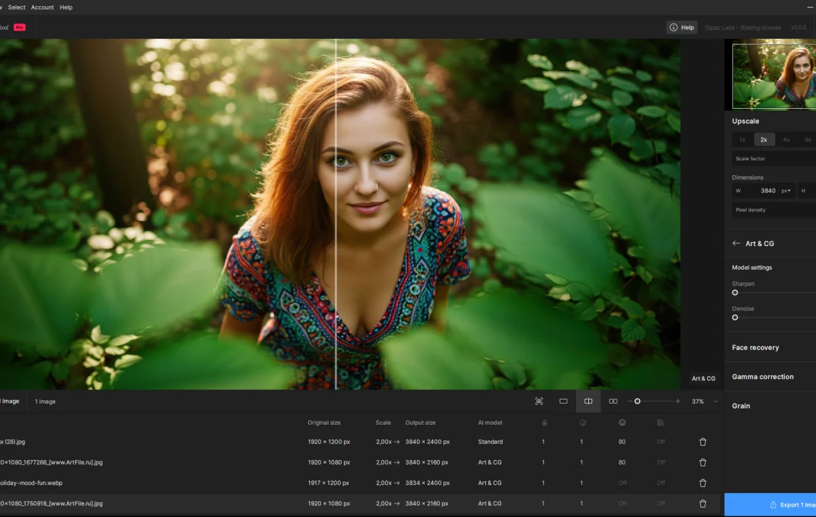This screenshot has height=517, width=816.
Task: Open the Select menu
Action: coord(17,7)
